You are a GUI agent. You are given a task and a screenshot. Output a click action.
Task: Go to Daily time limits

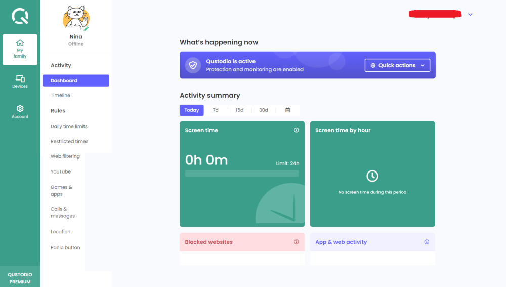click(69, 126)
